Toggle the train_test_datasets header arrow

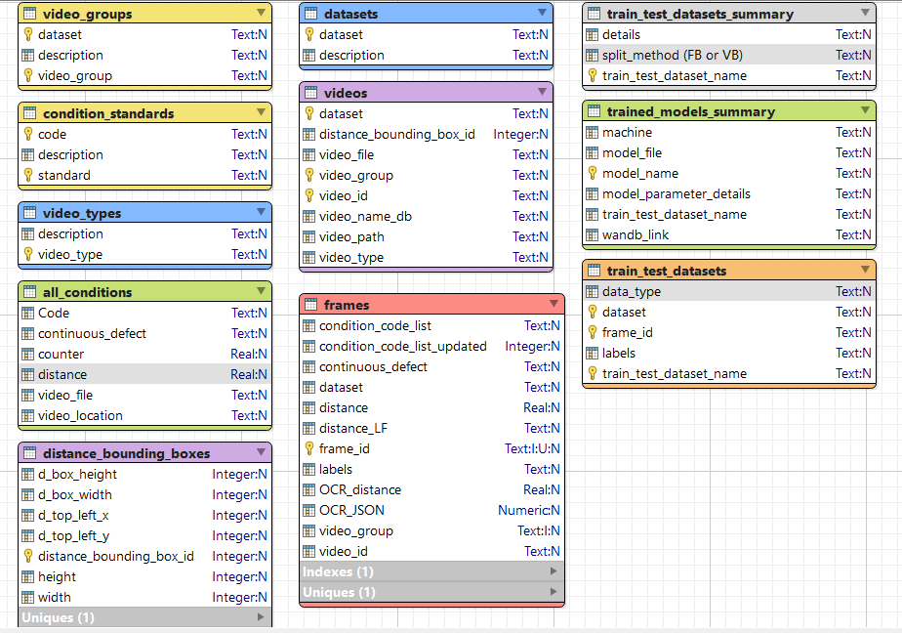[865, 270]
